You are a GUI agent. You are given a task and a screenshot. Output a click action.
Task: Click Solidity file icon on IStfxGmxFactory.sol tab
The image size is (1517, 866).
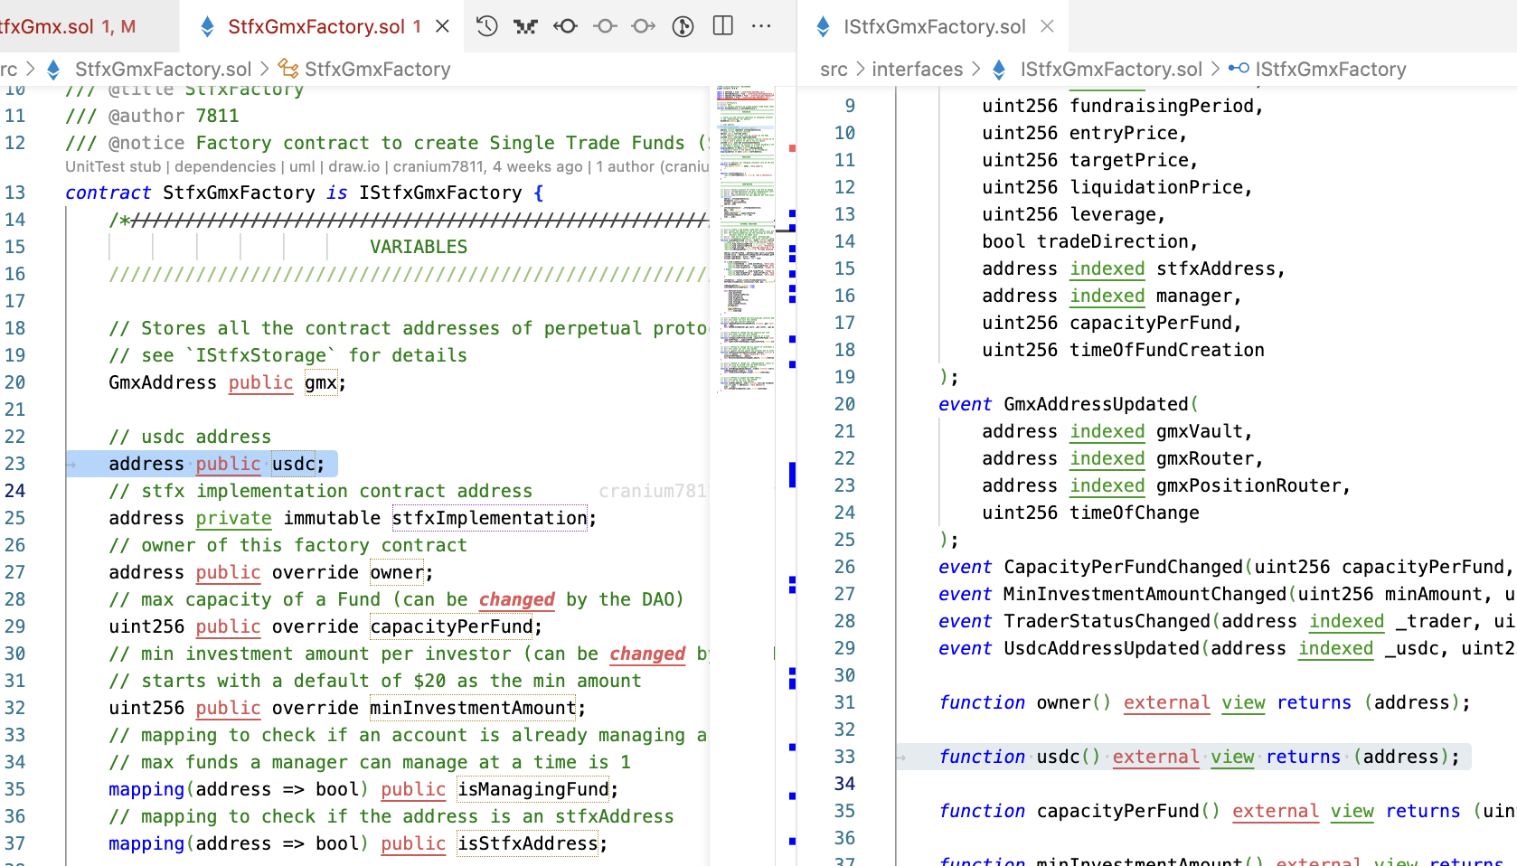pos(823,26)
